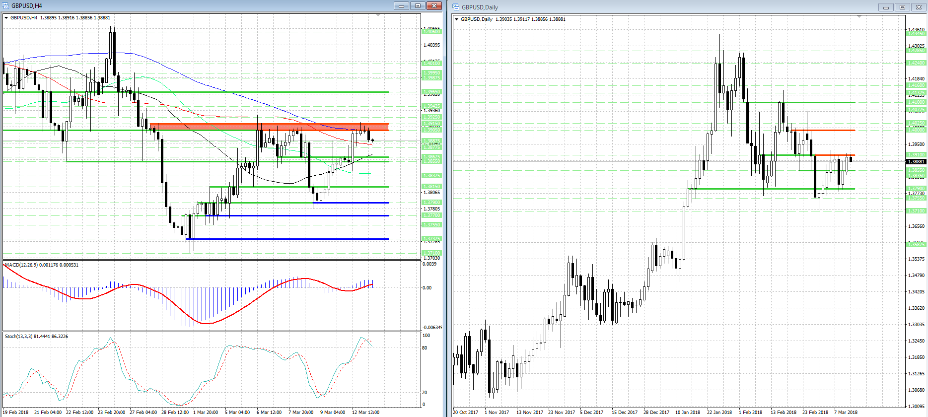Minimize the GBPUSD,H4 chart window

click(401, 5)
